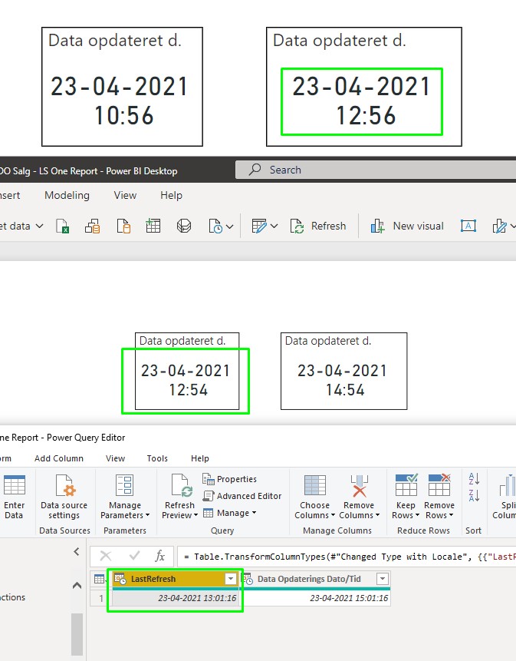Click the LastRefresh data type icon
This screenshot has height=661, width=516.
pos(120,579)
